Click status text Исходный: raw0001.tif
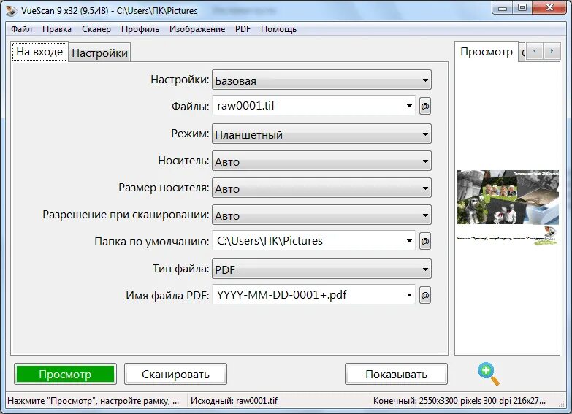The image size is (572, 414). 234,401
